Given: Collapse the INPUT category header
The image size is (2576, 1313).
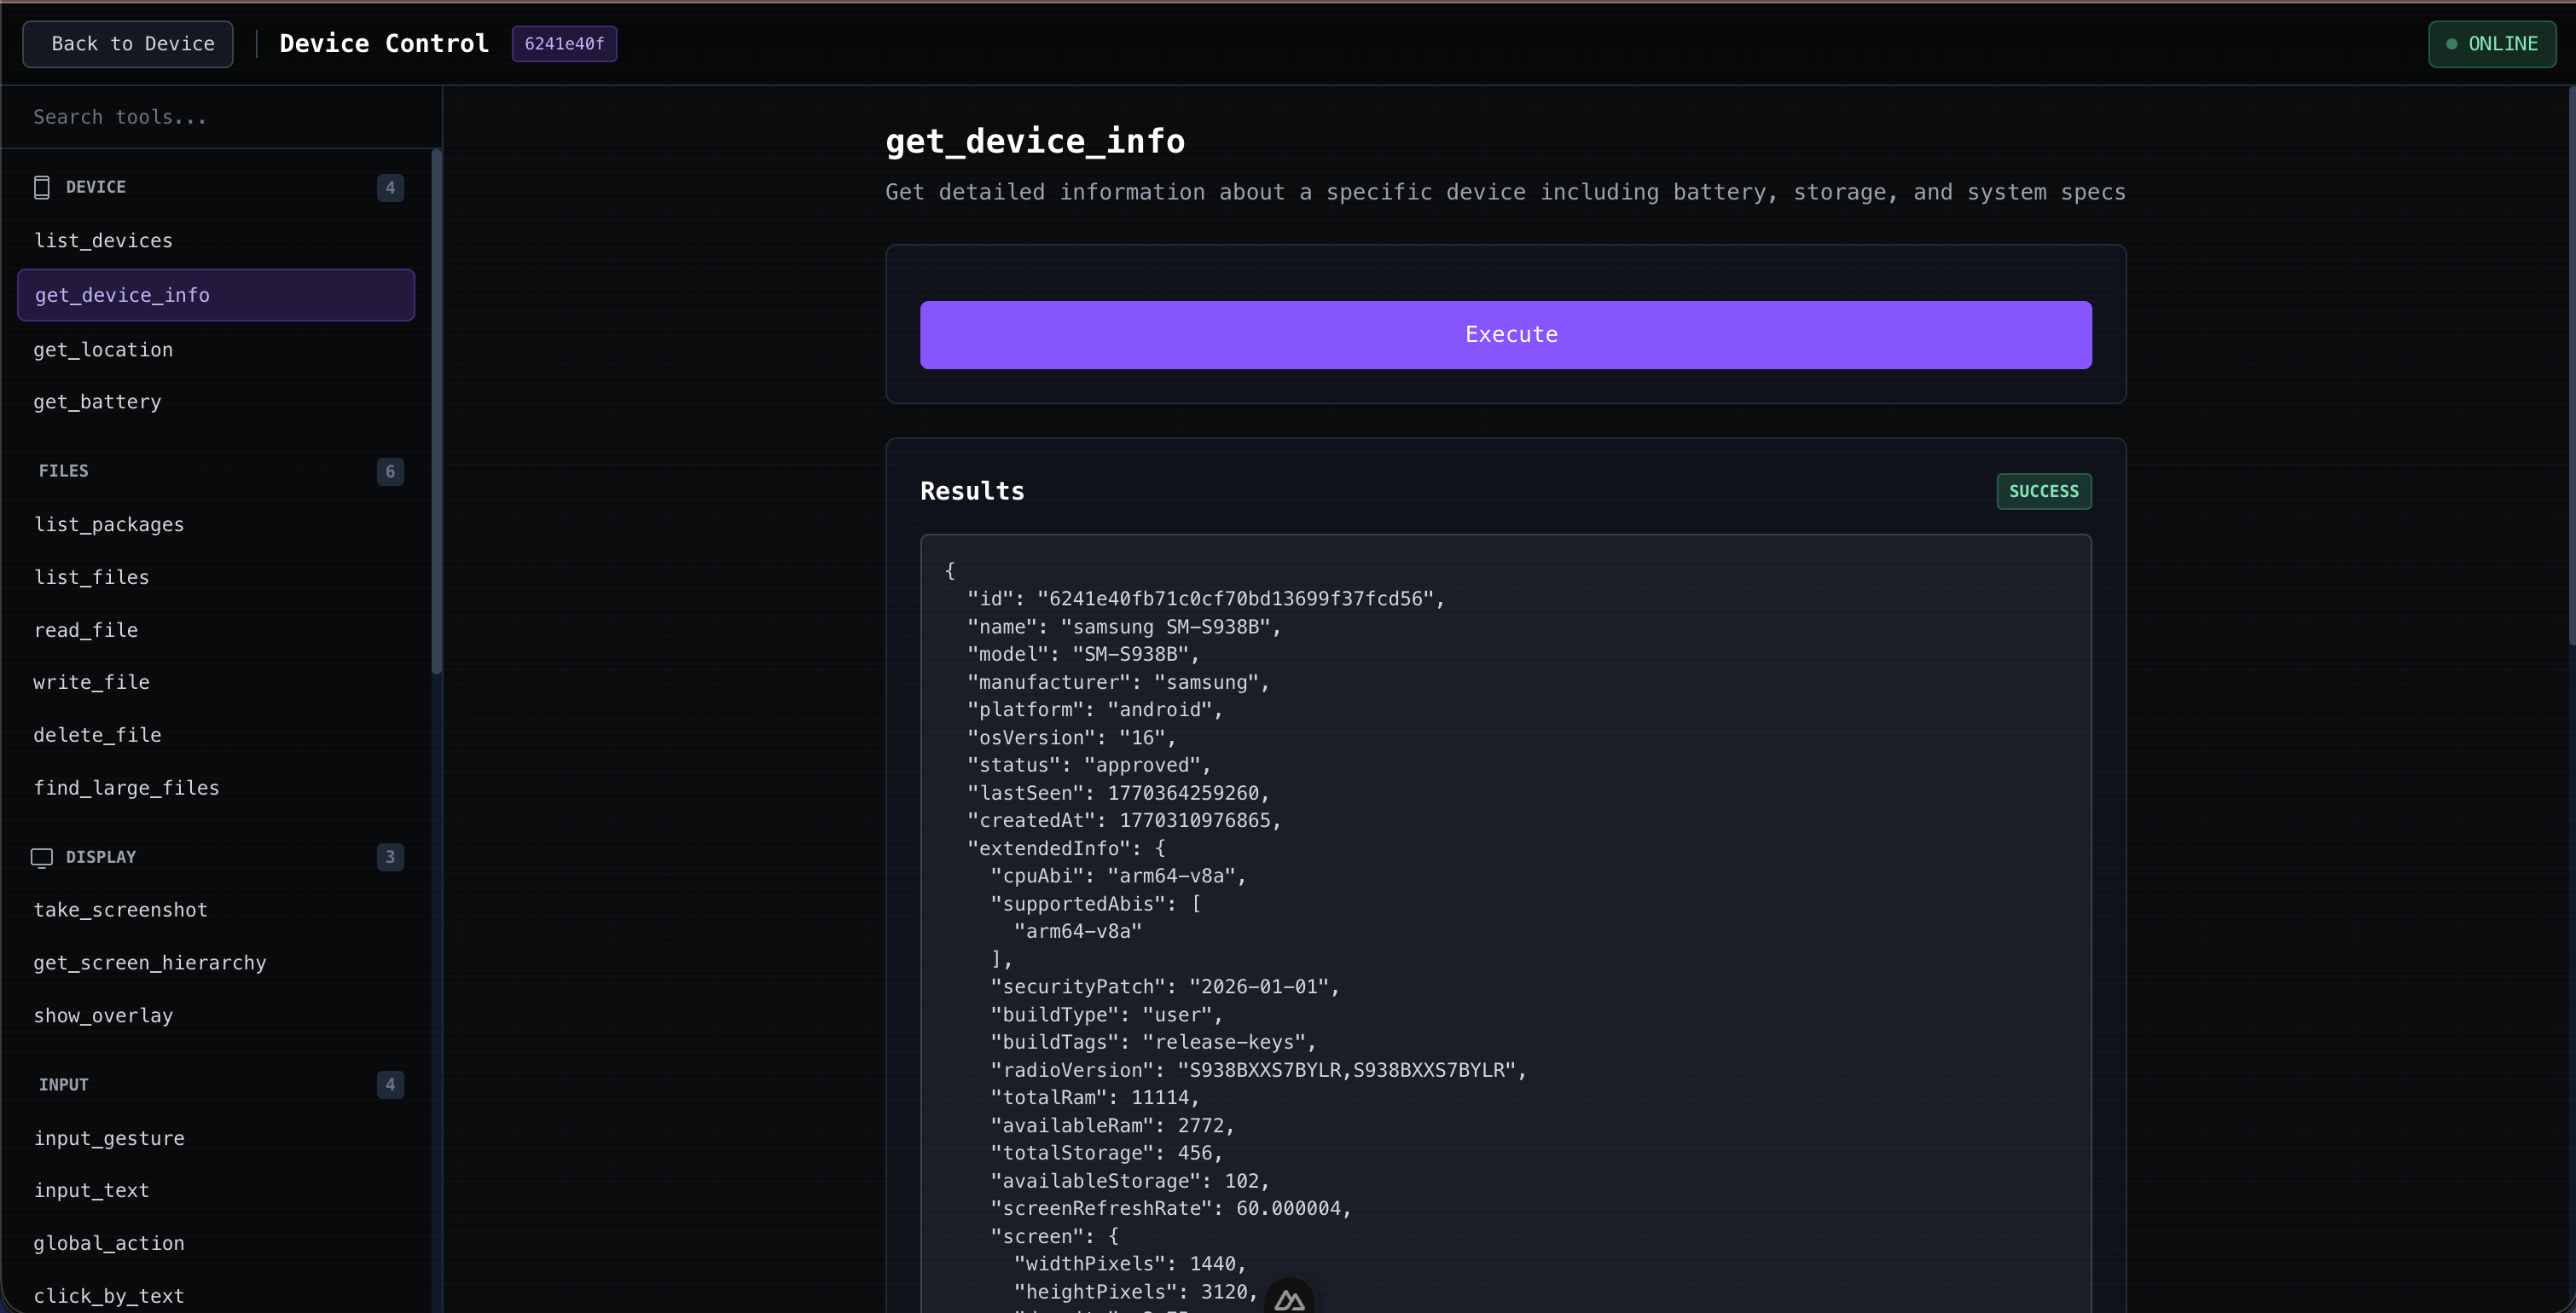Looking at the screenshot, I should (216, 1085).
